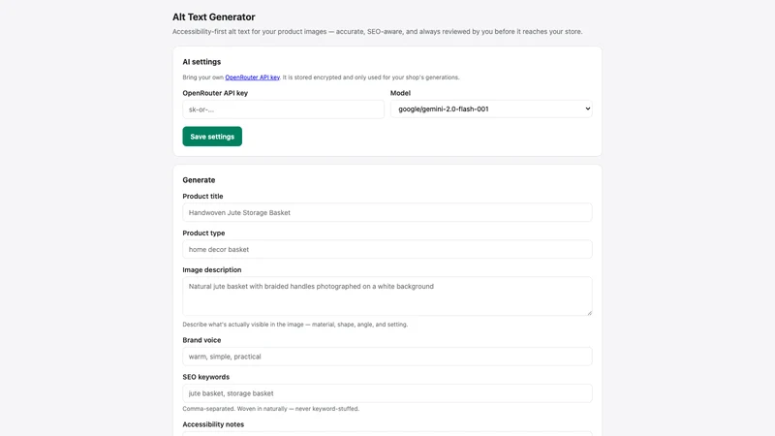Click the OpenRouter API key field label
Image resolution: width=775 pixels, height=436 pixels.
[215, 93]
